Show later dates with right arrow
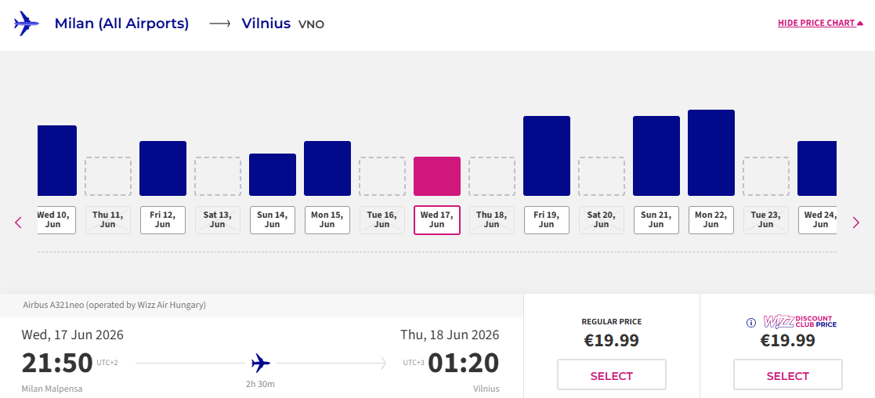This screenshot has width=875, height=398. point(856,223)
